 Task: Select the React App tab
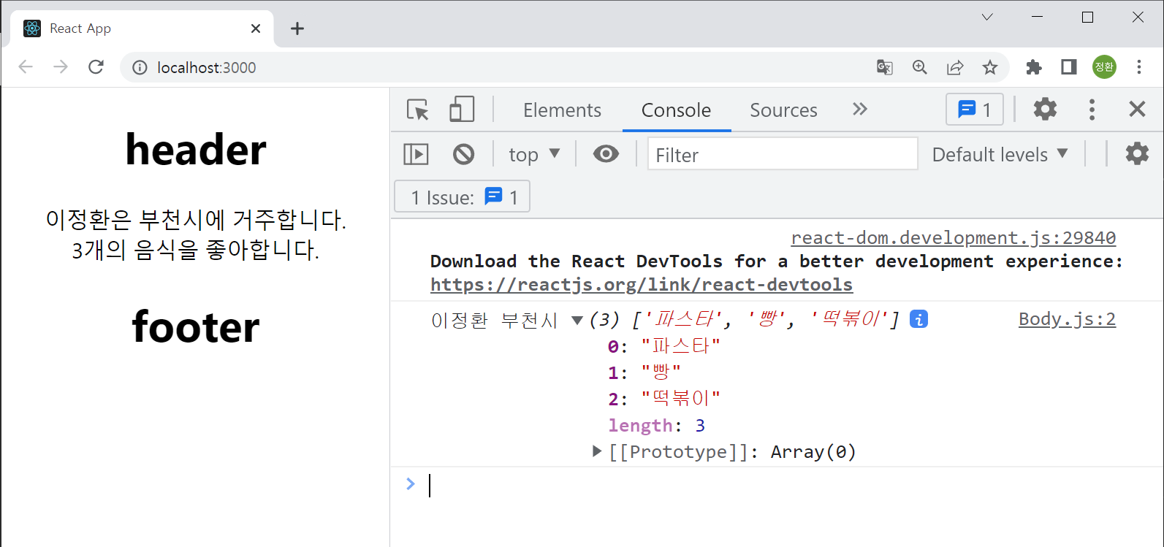coord(142,28)
